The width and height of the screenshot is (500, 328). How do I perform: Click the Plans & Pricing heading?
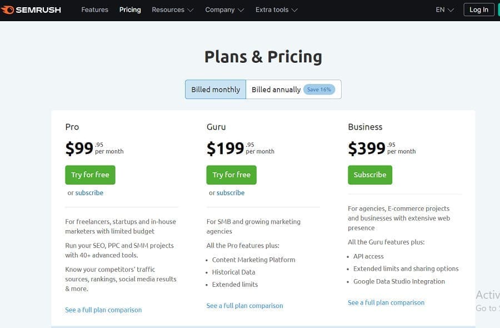tap(263, 57)
